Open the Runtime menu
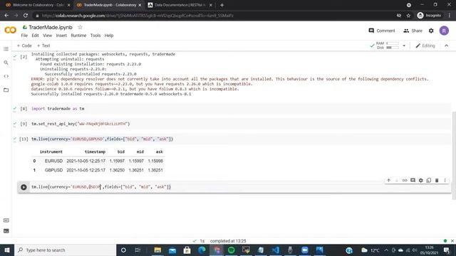The width and height of the screenshot is (456, 256). (x=78, y=36)
